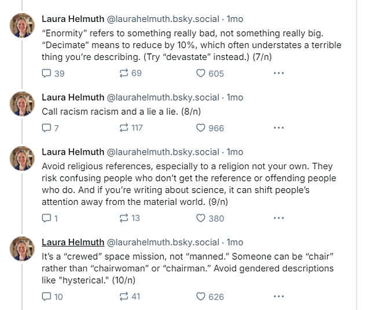Repost the "Enormity" post with 69 reposts

click(123, 73)
